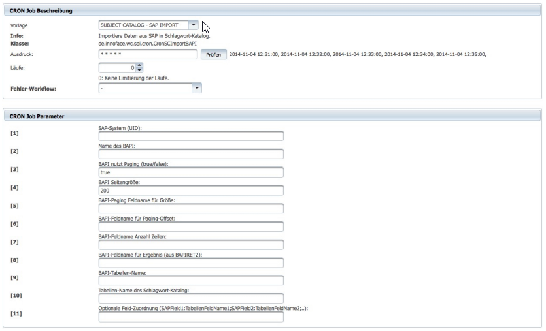Image resolution: width=546 pixels, height=331 pixels.
Task: Click the BAPI Seitengröße field containing 200
Action: click(x=191, y=191)
